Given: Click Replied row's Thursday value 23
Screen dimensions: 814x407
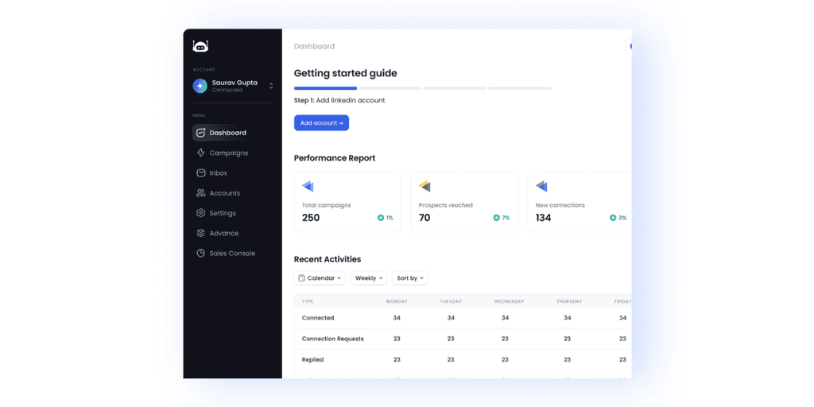Looking at the screenshot, I should tap(568, 359).
